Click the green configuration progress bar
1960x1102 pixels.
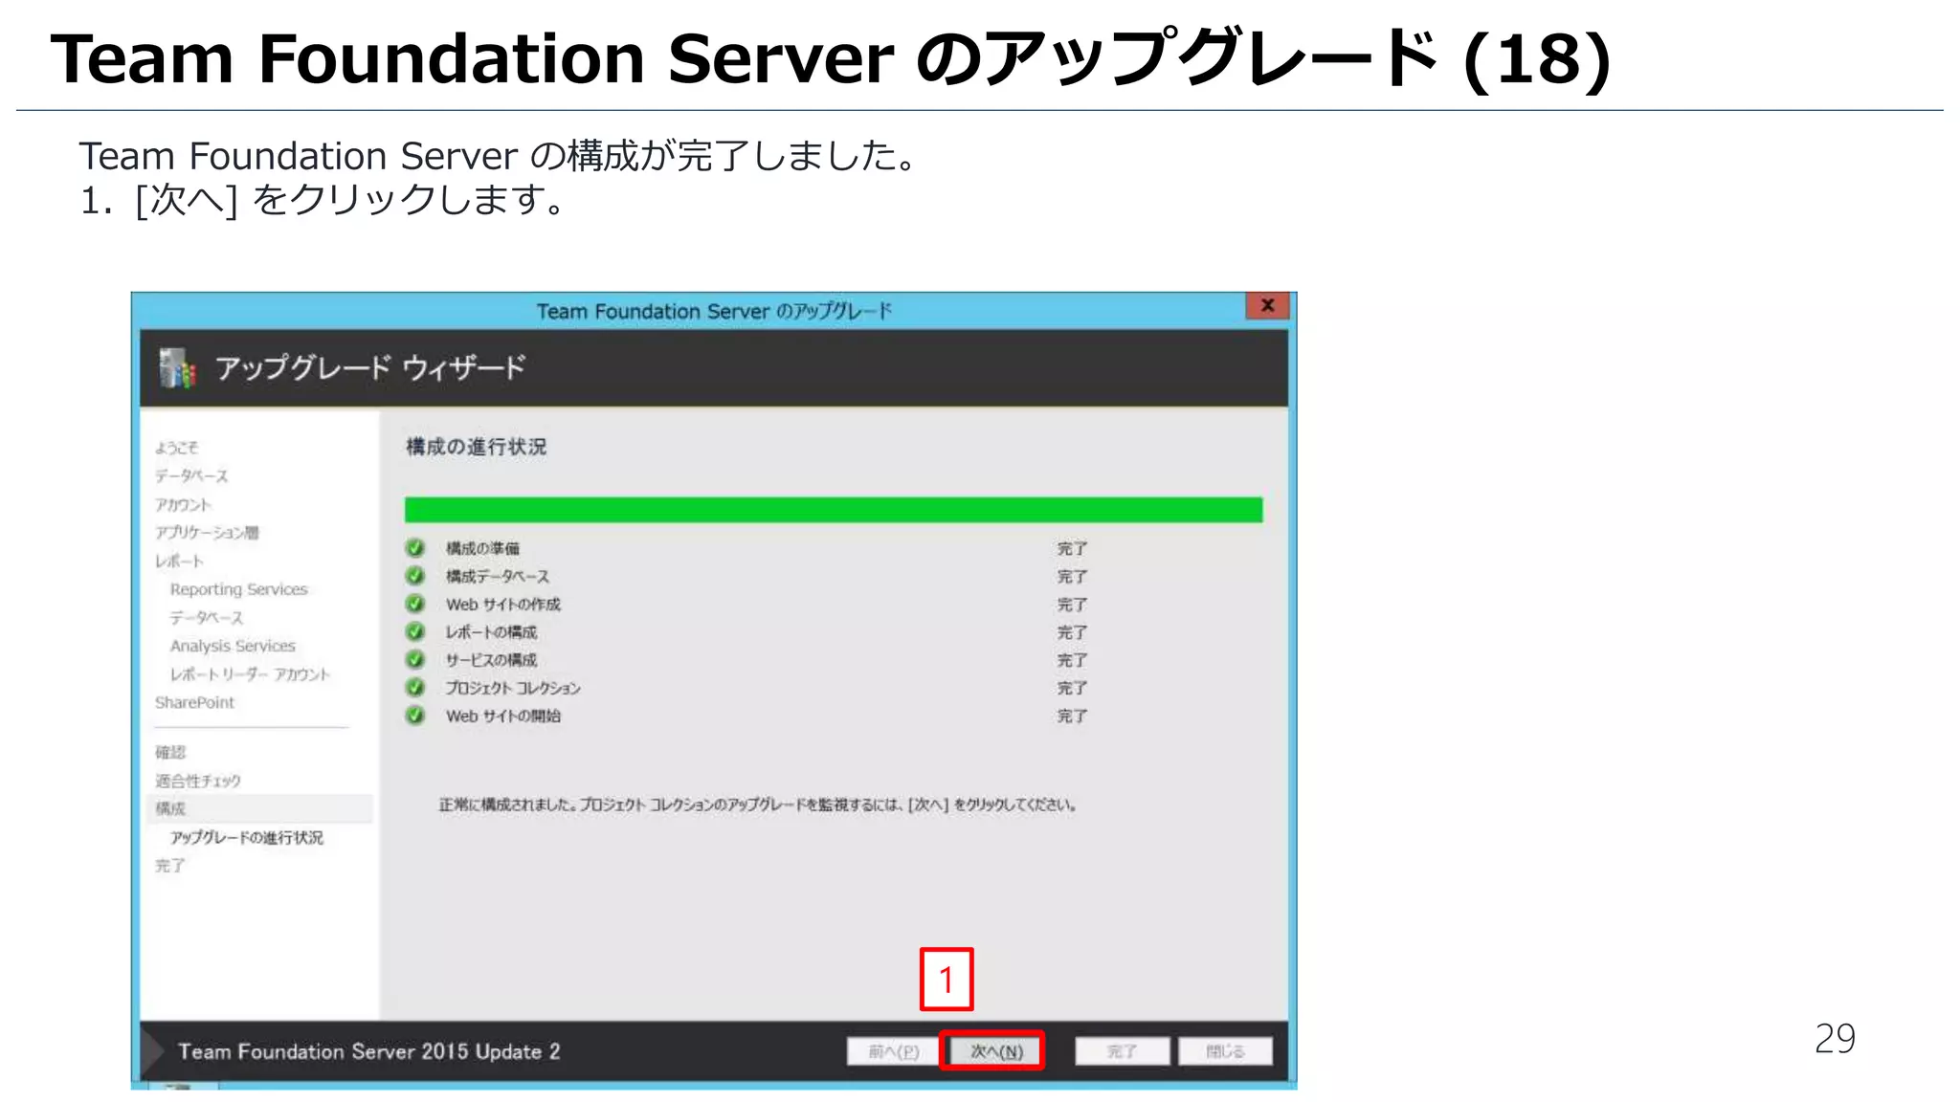pyautogui.click(x=834, y=509)
